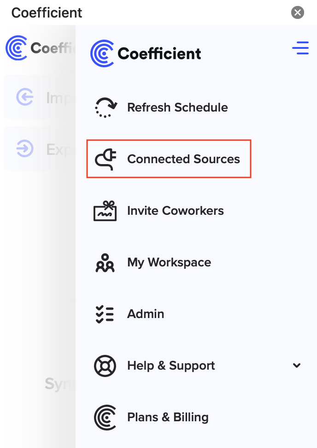Click the Help & Support lifebuoy icon
Viewport: 317px width, 448px height.
pyautogui.click(x=105, y=366)
